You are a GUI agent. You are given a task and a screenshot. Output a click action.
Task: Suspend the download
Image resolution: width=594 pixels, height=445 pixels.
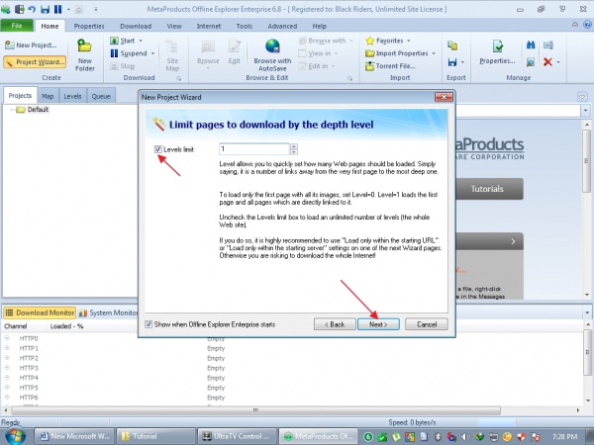(129, 53)
